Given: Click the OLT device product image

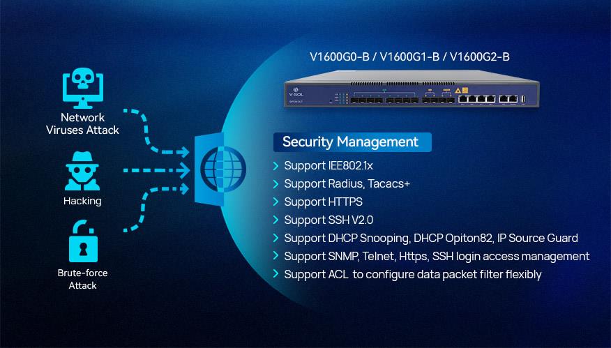Looking at the screenshot, I should click(x=412, y=89).
